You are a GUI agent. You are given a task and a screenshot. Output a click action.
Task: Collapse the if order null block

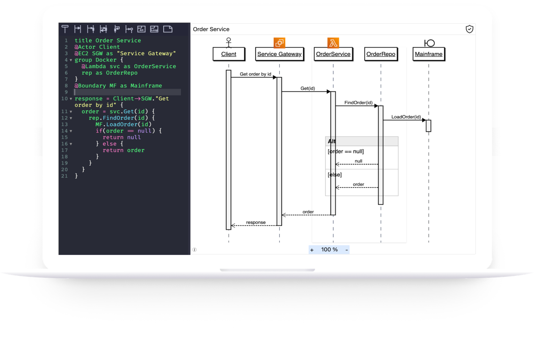tap(71, 131)
